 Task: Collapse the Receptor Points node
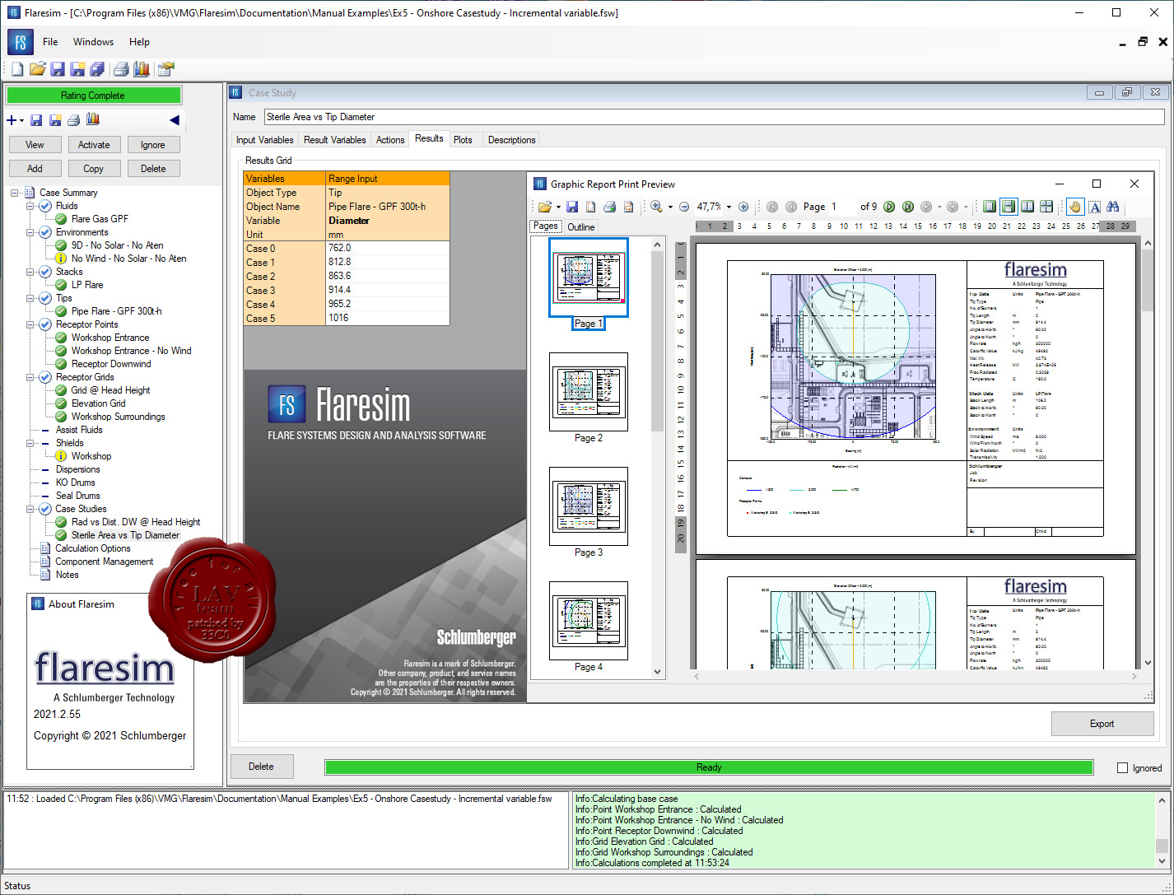tap(30, 324)
